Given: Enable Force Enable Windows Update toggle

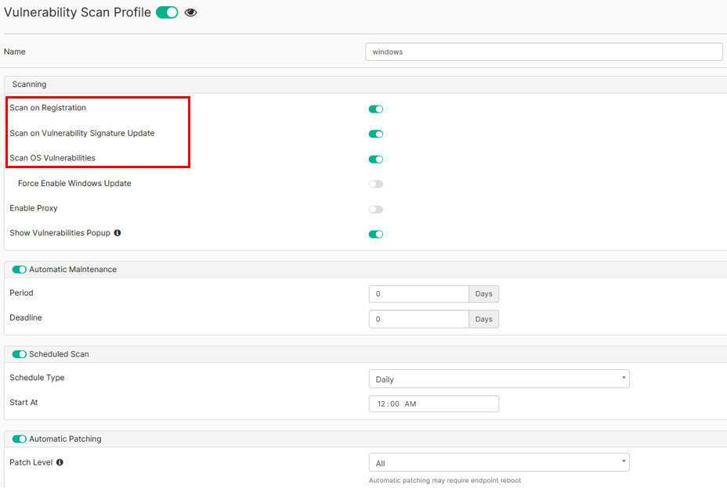Looking at the screenshot, I should 375,185.
